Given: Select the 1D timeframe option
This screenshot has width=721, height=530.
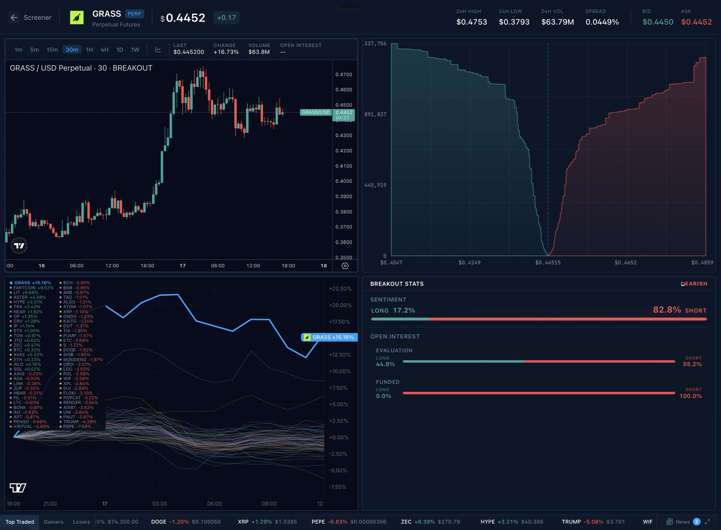Looking at the screenshot, I should point(120,50).
